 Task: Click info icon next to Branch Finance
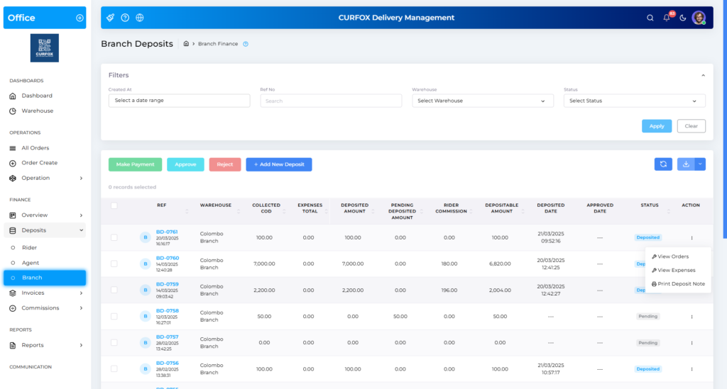246,44
